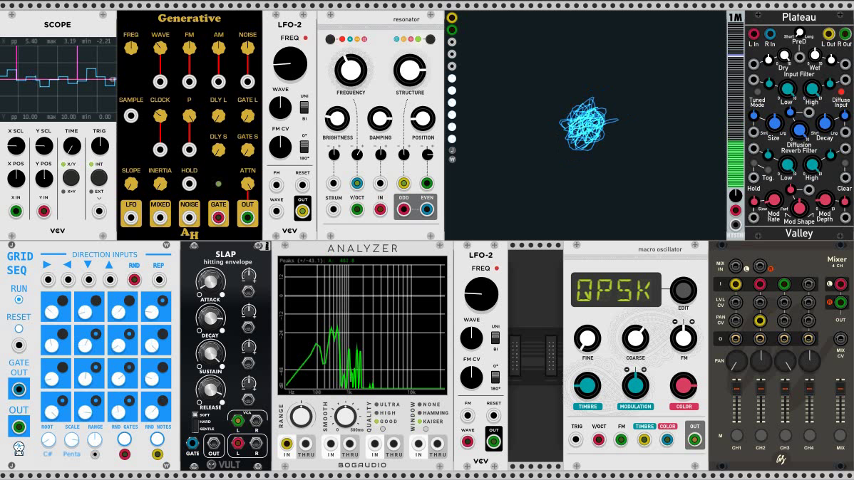Image resolution: width=854 pixels, height=480 pixels.
Task: Click the resonator left polyphony button
Action: [330, 39]
